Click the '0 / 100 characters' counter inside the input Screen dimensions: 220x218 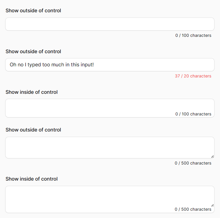pyautogui.click(x=193, y=114)
